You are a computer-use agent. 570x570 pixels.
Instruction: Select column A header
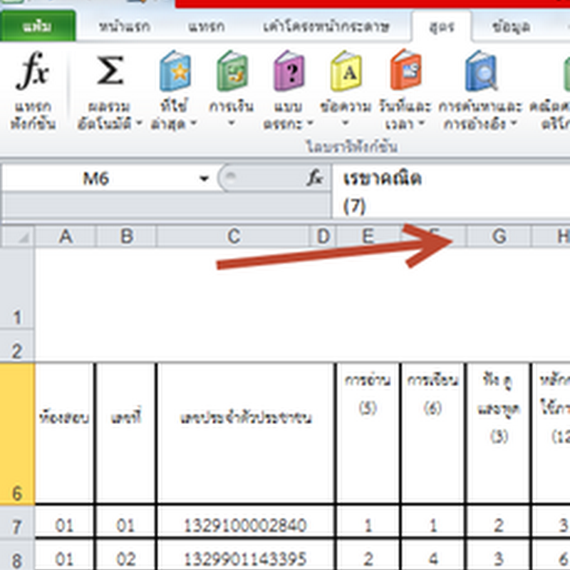(66, 237)
